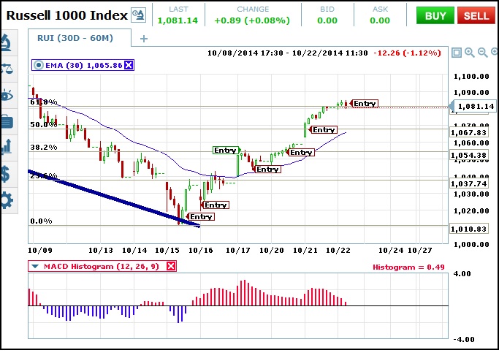Click the current price tag 1,081.14 on axis
The height and width of the screenshot is (361, 499).
click(474, 106)
